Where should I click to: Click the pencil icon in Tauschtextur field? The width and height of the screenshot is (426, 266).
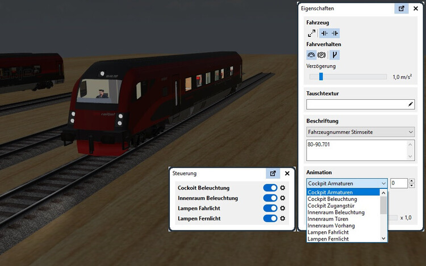coord(410,104)
